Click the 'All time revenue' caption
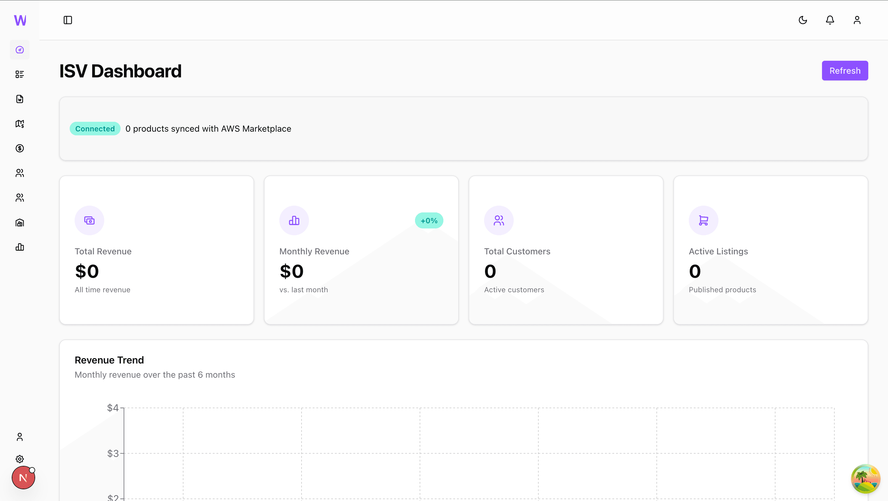This screenshot has height=501, width=888. (x=102, y=290)
